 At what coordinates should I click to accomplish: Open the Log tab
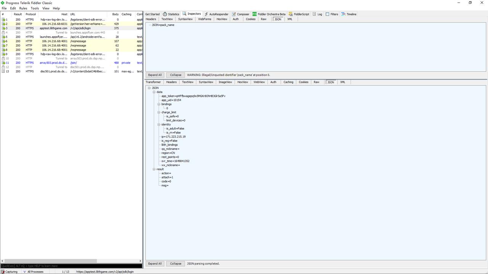coord(317,14)
